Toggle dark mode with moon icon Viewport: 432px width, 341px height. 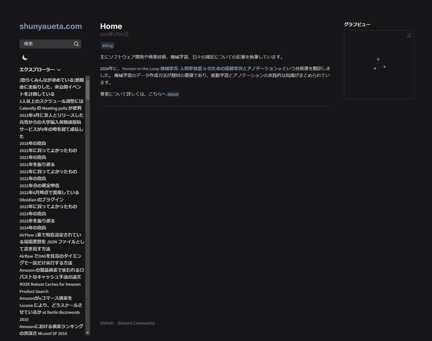(25, 57)
